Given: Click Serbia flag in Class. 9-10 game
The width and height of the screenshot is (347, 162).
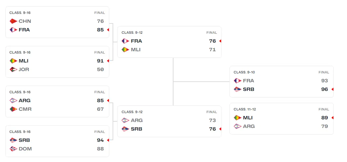Looking at the screenshot, I should [x=238, y=89].
